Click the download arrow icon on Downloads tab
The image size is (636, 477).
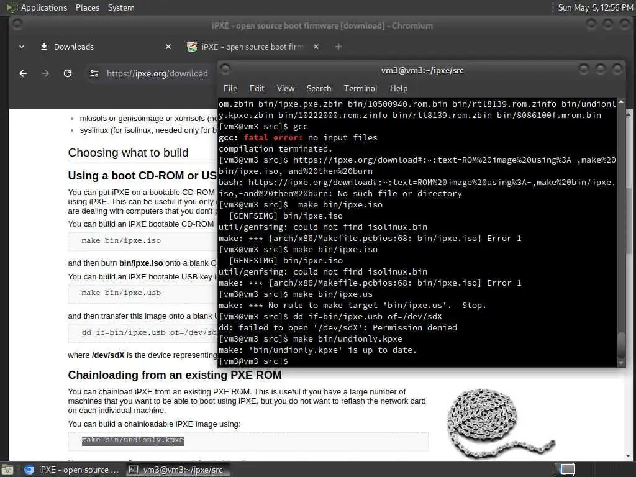(44, 46)
